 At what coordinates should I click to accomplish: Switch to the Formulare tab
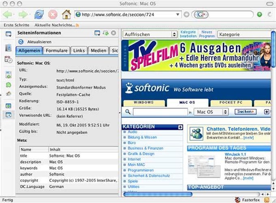[x=56, y=50]
